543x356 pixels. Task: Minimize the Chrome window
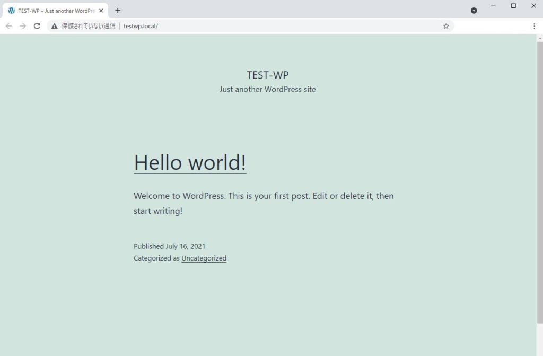point(493,6)
